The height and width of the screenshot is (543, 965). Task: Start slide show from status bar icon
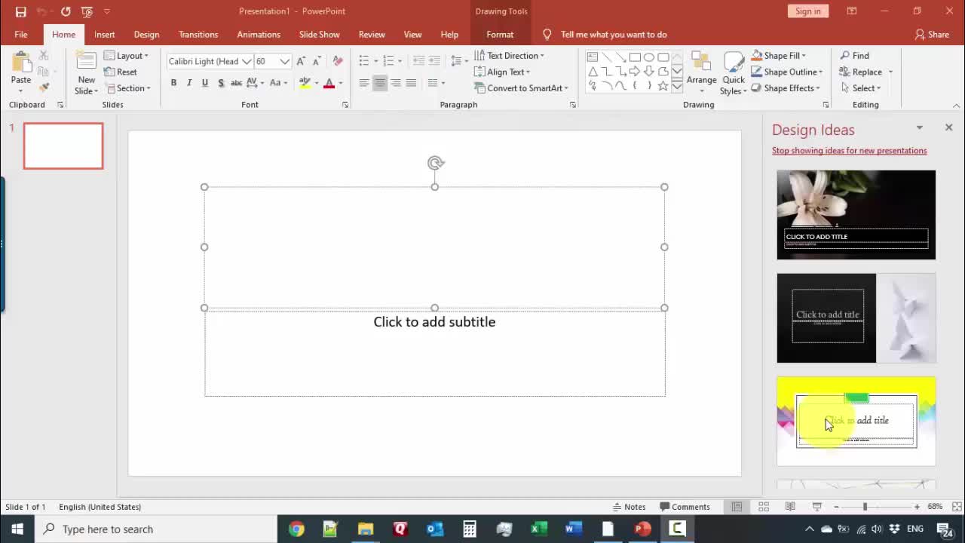click(x=816, y=507)
